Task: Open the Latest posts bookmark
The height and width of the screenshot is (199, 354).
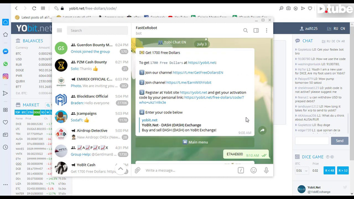Action: click(x=33, y=17)
